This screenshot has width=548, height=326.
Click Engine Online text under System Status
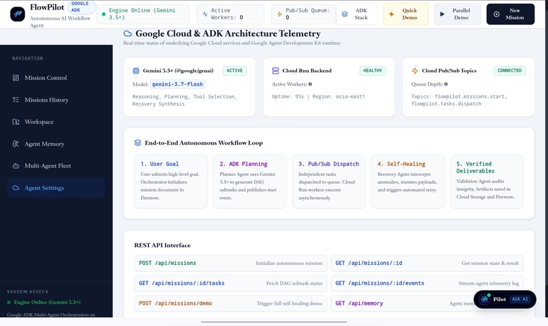47,302
